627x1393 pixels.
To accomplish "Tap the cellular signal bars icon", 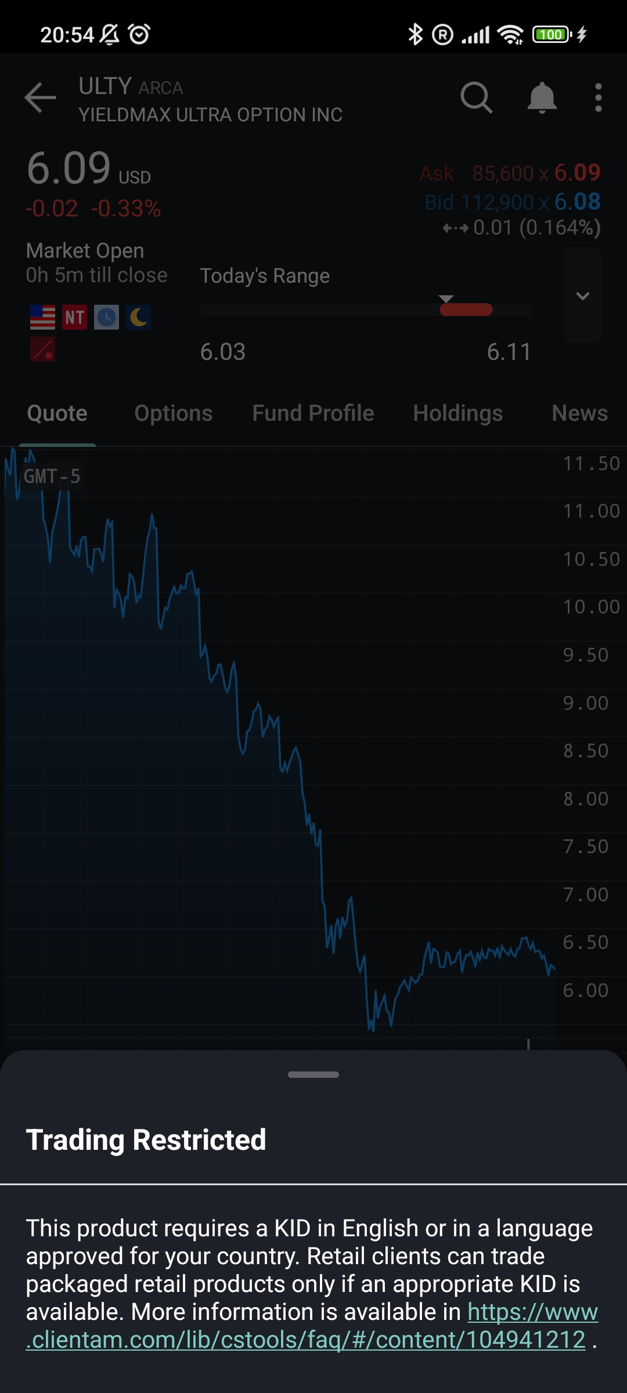I will click(475, 35).
